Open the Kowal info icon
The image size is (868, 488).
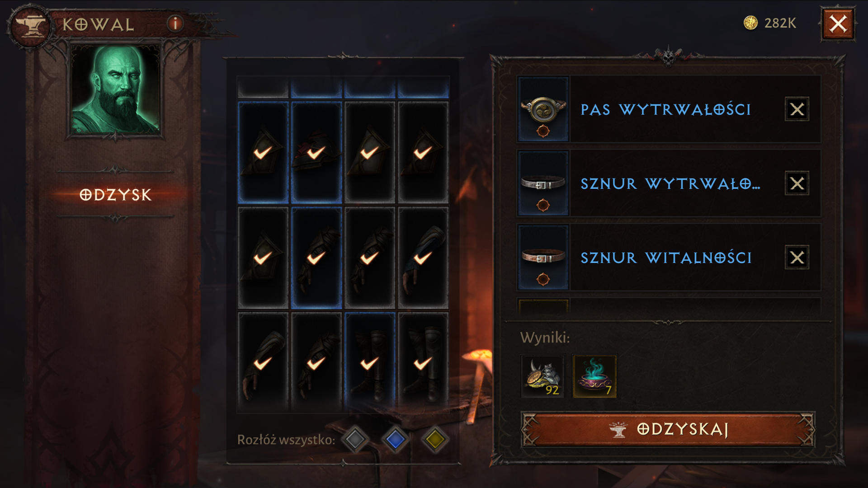click(175, 23)
